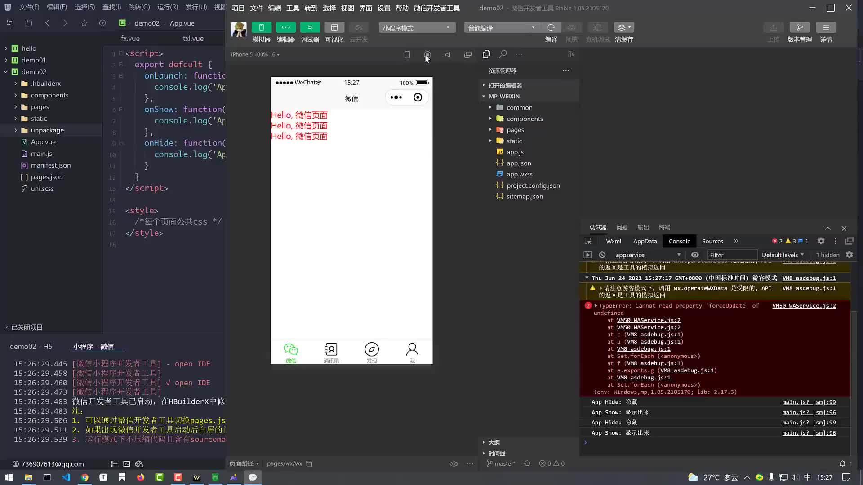Click the Chrome icon in Windows taskbar
The height and width of the screenshot is (485, 863).
[x=85, y=477]
